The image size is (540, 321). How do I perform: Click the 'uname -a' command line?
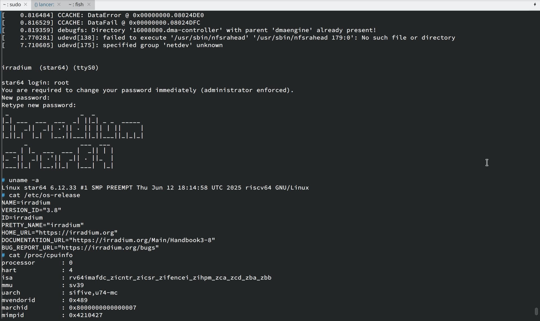click(20, 180)
